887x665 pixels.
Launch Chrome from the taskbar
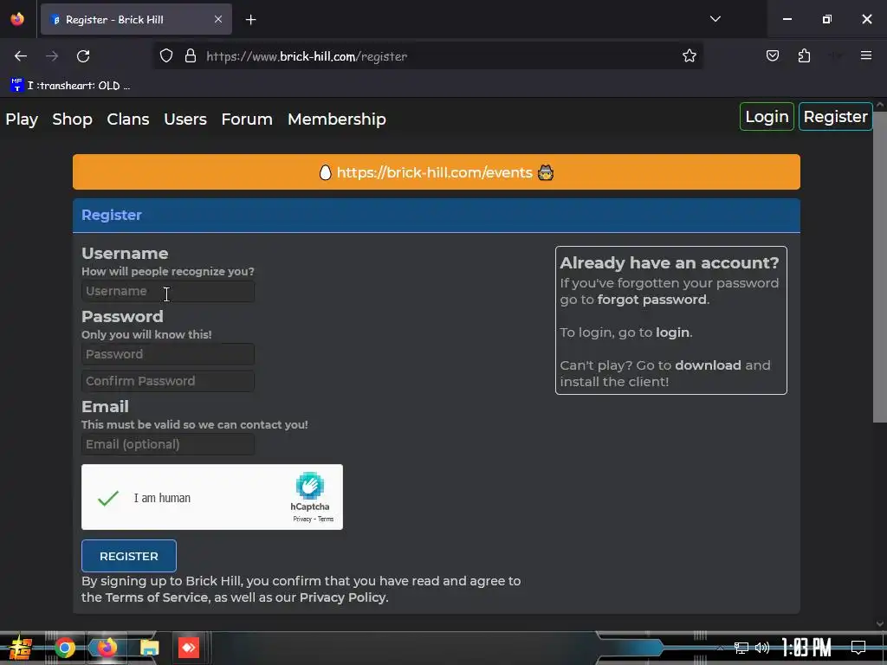(65, 648)
